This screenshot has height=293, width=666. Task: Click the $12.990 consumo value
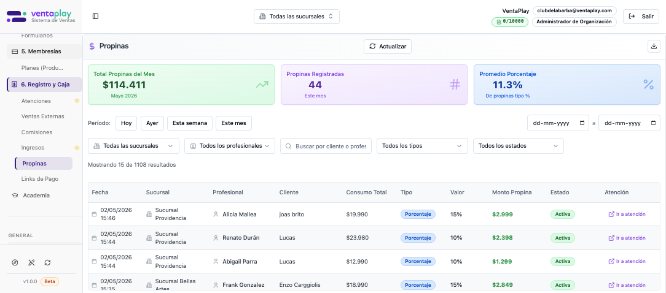357,262
